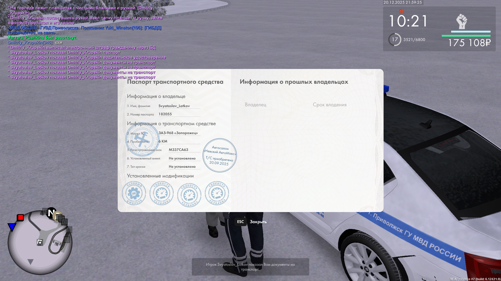501x281 pixels.
Task: Click the «Срок владения» column header
Action: (x=330, y=105)
